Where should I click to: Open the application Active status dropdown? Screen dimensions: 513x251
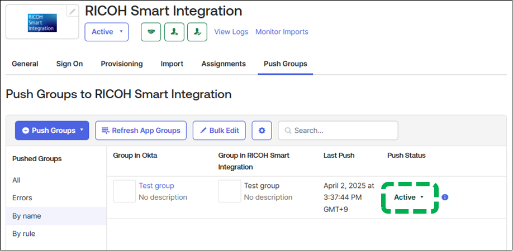tap(107, 32)
